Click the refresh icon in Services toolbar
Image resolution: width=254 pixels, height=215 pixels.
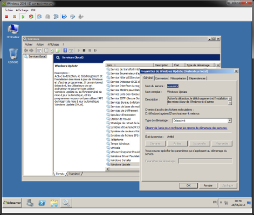point(52,51)
